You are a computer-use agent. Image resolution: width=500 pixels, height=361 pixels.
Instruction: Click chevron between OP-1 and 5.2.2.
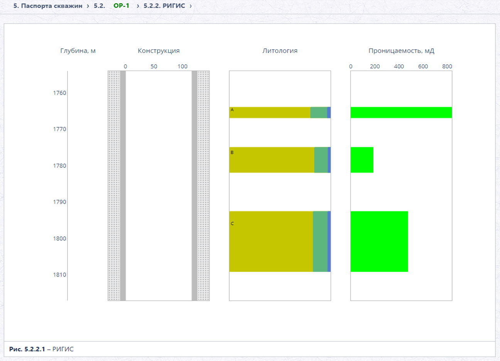point(138,6)
